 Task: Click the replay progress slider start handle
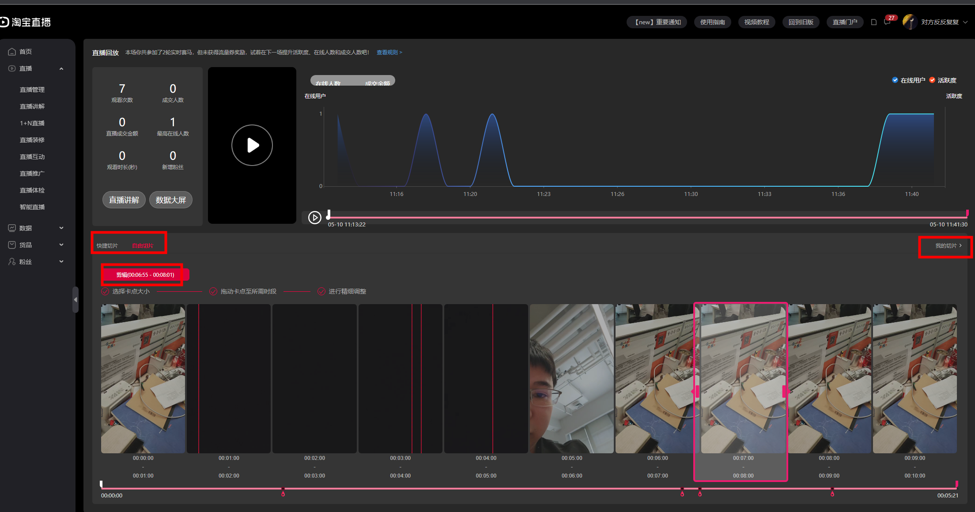point(328,215)
